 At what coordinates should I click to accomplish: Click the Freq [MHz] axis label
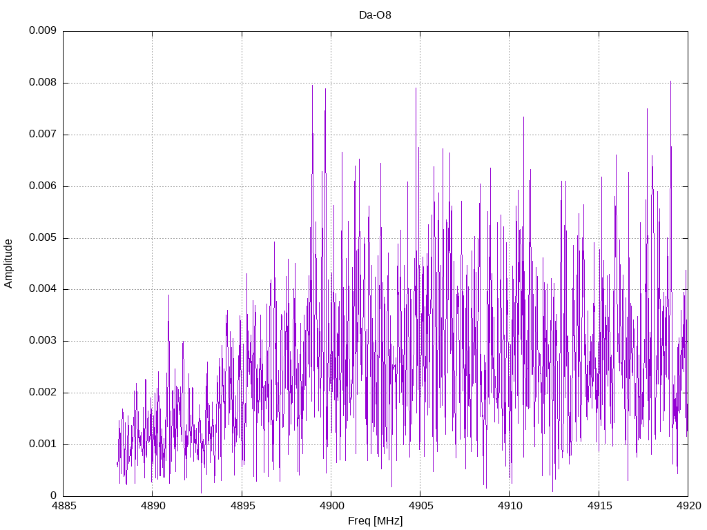click(375, 521)
